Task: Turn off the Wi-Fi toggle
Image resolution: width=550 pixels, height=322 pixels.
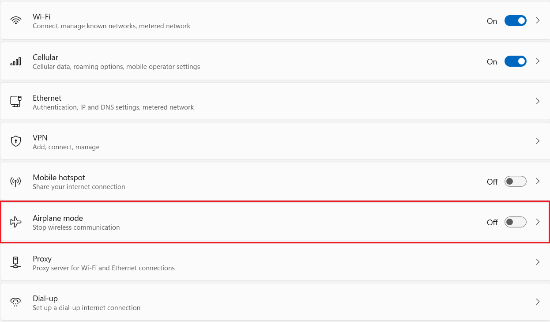Action: (515, 21)
